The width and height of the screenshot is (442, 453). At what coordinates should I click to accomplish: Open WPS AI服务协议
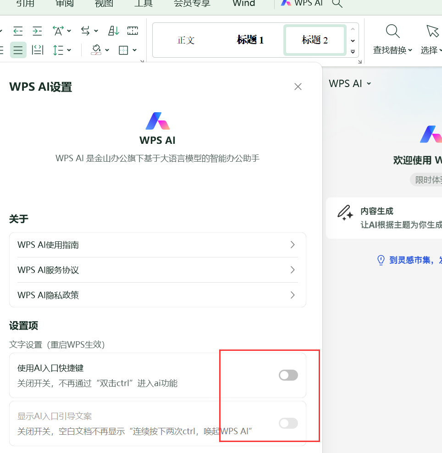click(158, 270)
